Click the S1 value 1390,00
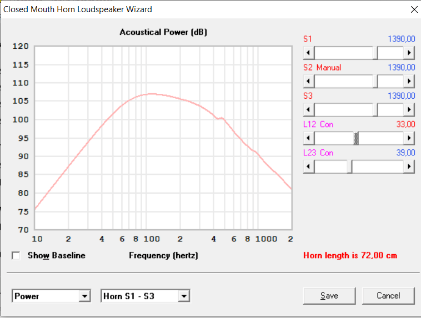The image size is (421, 318). [x=402, y=39]
